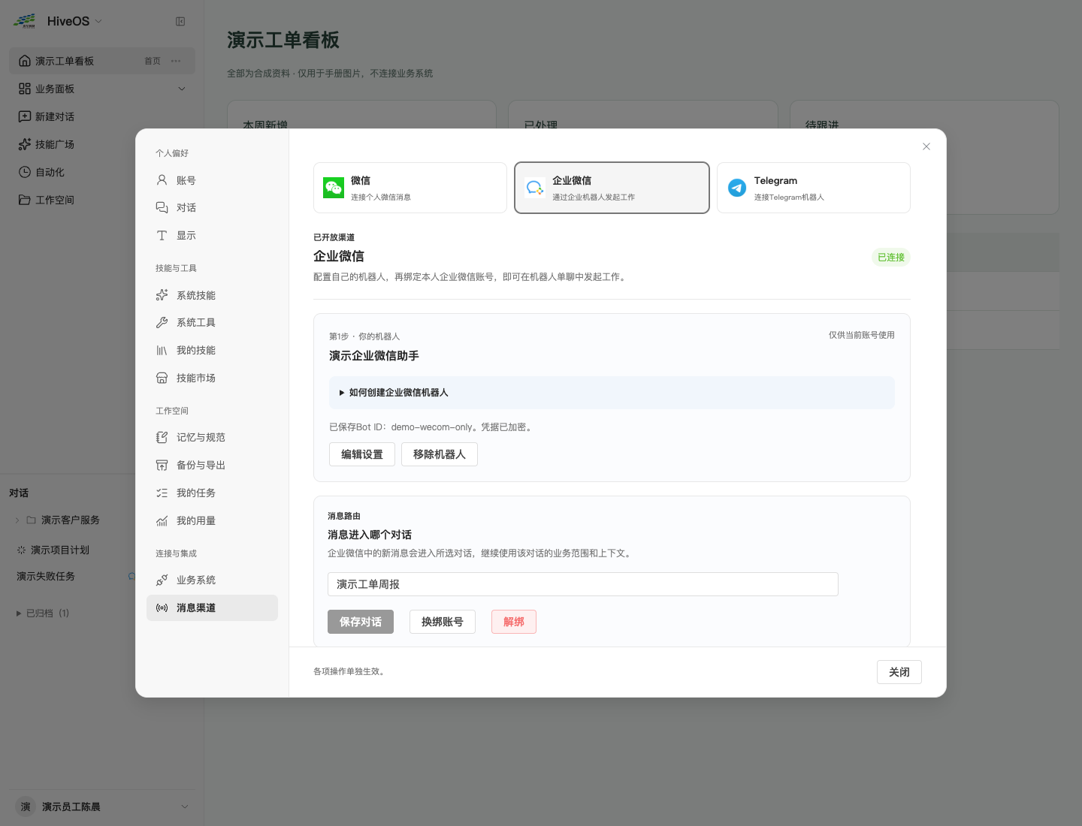Viewport: 1082px width, 826px height.
Task: Open the more options dots for 演示工单看板
Action: pyautogui.click(x=176, y=61)
